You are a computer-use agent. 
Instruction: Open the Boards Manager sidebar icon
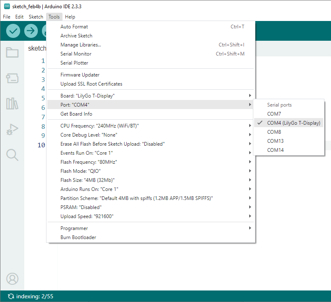pos(12,78)
